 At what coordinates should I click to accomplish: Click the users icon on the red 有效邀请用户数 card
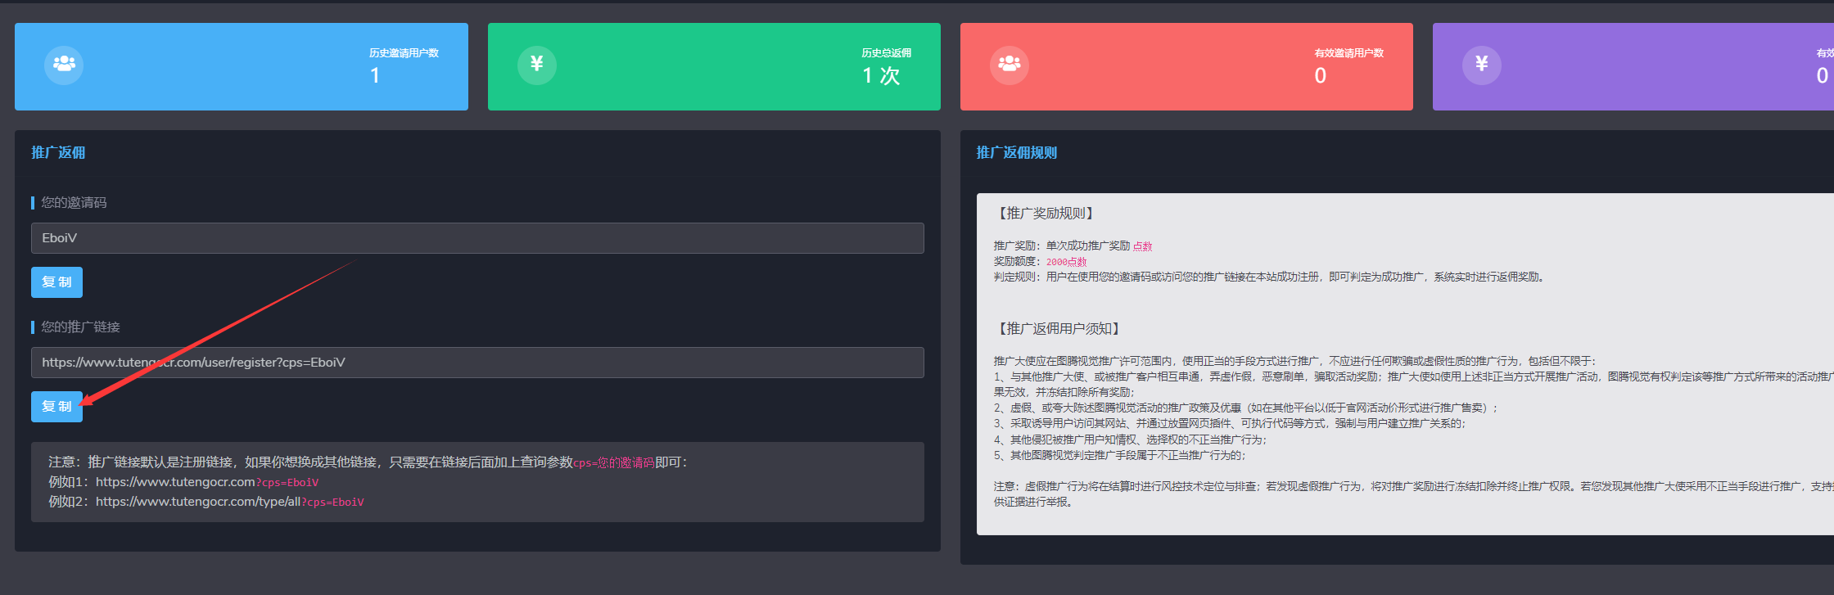pyautogui.click(x=1010, y=64)
